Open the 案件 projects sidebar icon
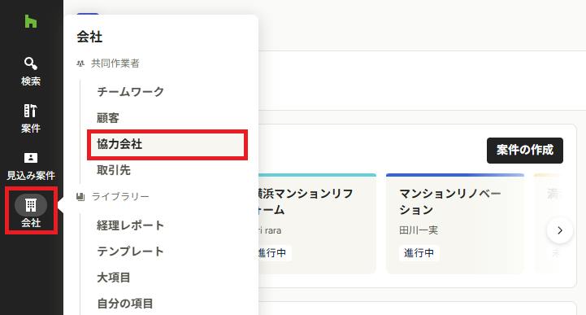 tap(31, 111)
